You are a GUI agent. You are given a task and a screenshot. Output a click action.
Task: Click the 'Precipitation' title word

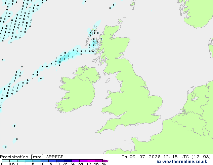coord(14,157)
